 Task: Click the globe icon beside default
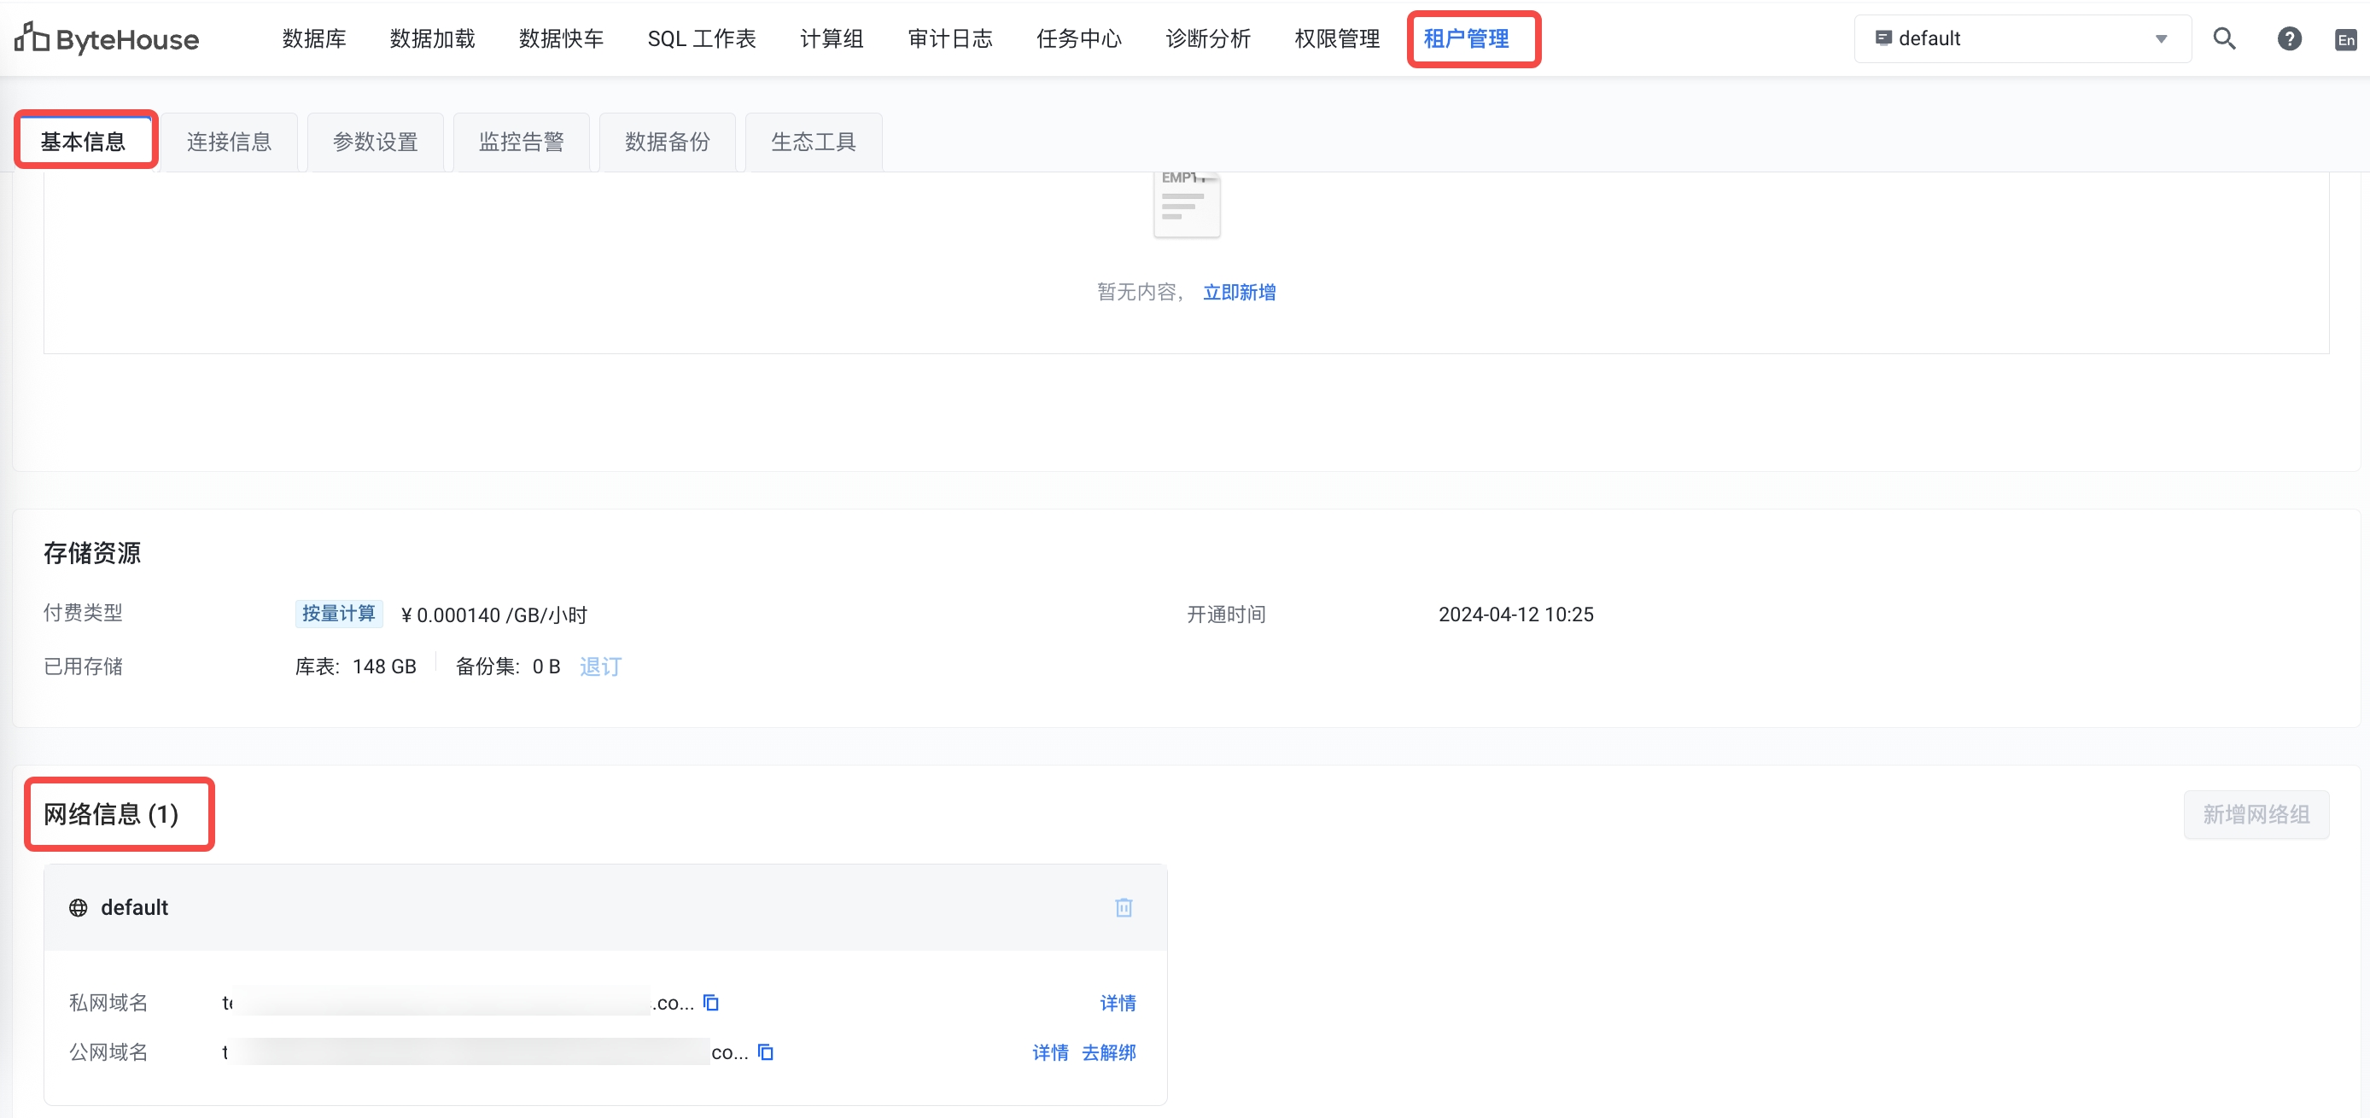[x=79, y=907]
